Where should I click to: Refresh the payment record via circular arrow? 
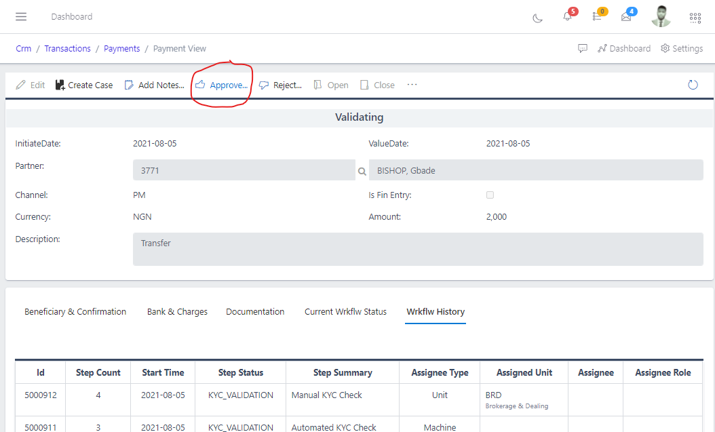click(x=693, y=85)
